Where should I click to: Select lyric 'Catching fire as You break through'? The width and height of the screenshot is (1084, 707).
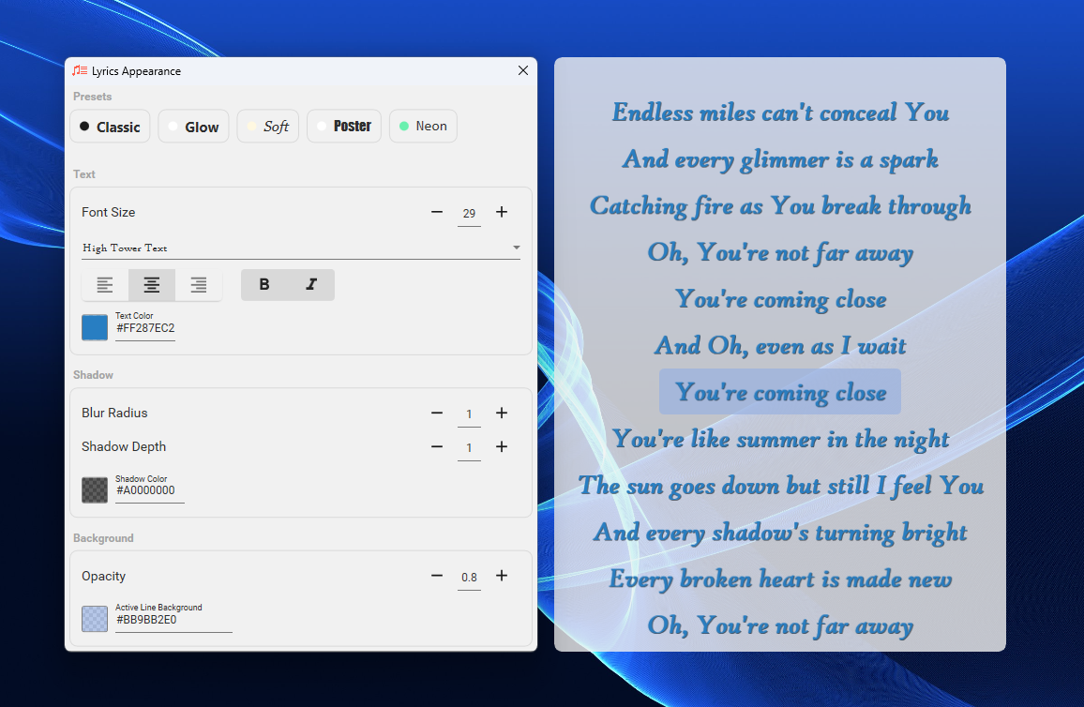click(780, 206)
